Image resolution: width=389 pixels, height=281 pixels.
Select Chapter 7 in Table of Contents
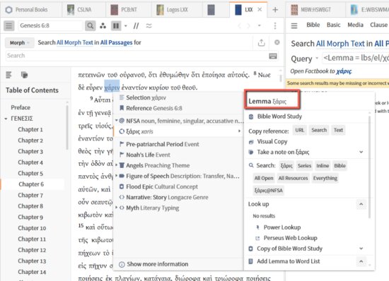point(30,195)
